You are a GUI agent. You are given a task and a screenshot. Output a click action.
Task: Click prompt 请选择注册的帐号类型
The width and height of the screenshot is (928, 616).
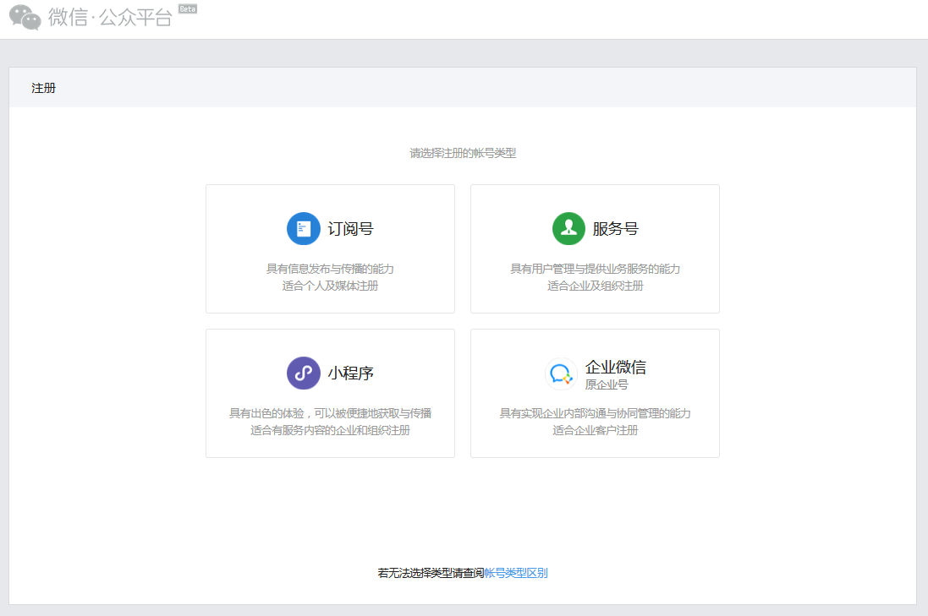463,153
